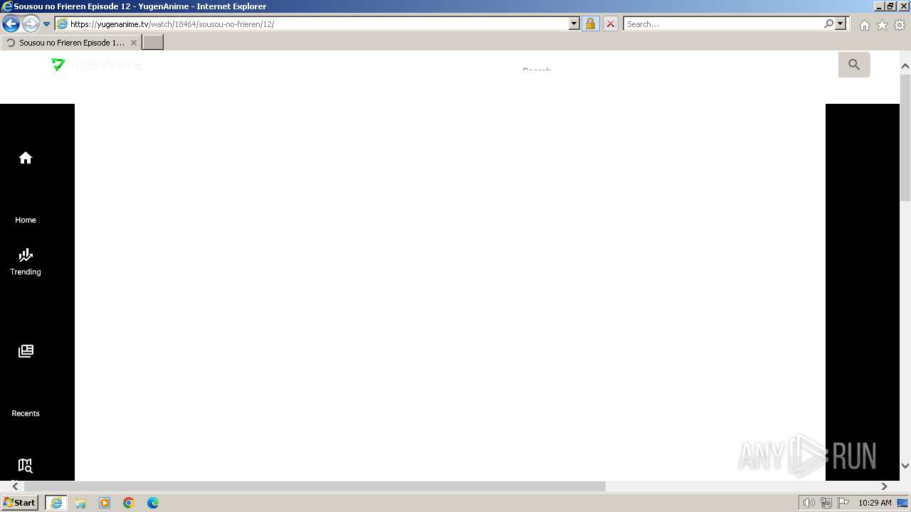The height and width of the screenshot is (512, 911).
Task: Click the Recents label in sidebar
Action: click(x=26, y=413)
